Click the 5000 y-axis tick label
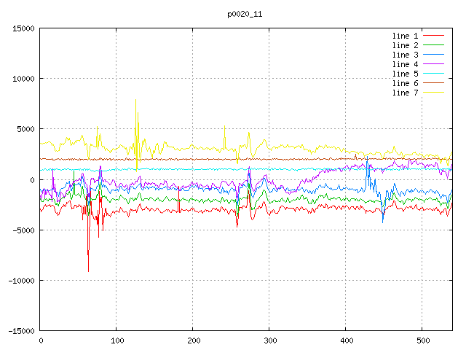466x350 pixels. click(x=26, y=129)
